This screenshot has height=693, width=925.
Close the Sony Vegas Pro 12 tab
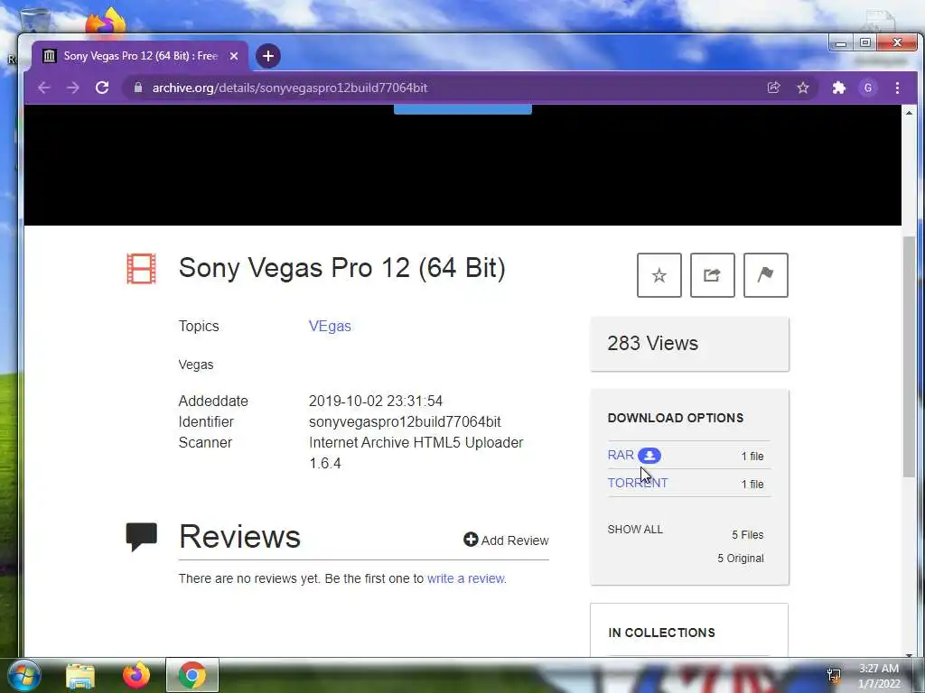click(x=234, y=56)
